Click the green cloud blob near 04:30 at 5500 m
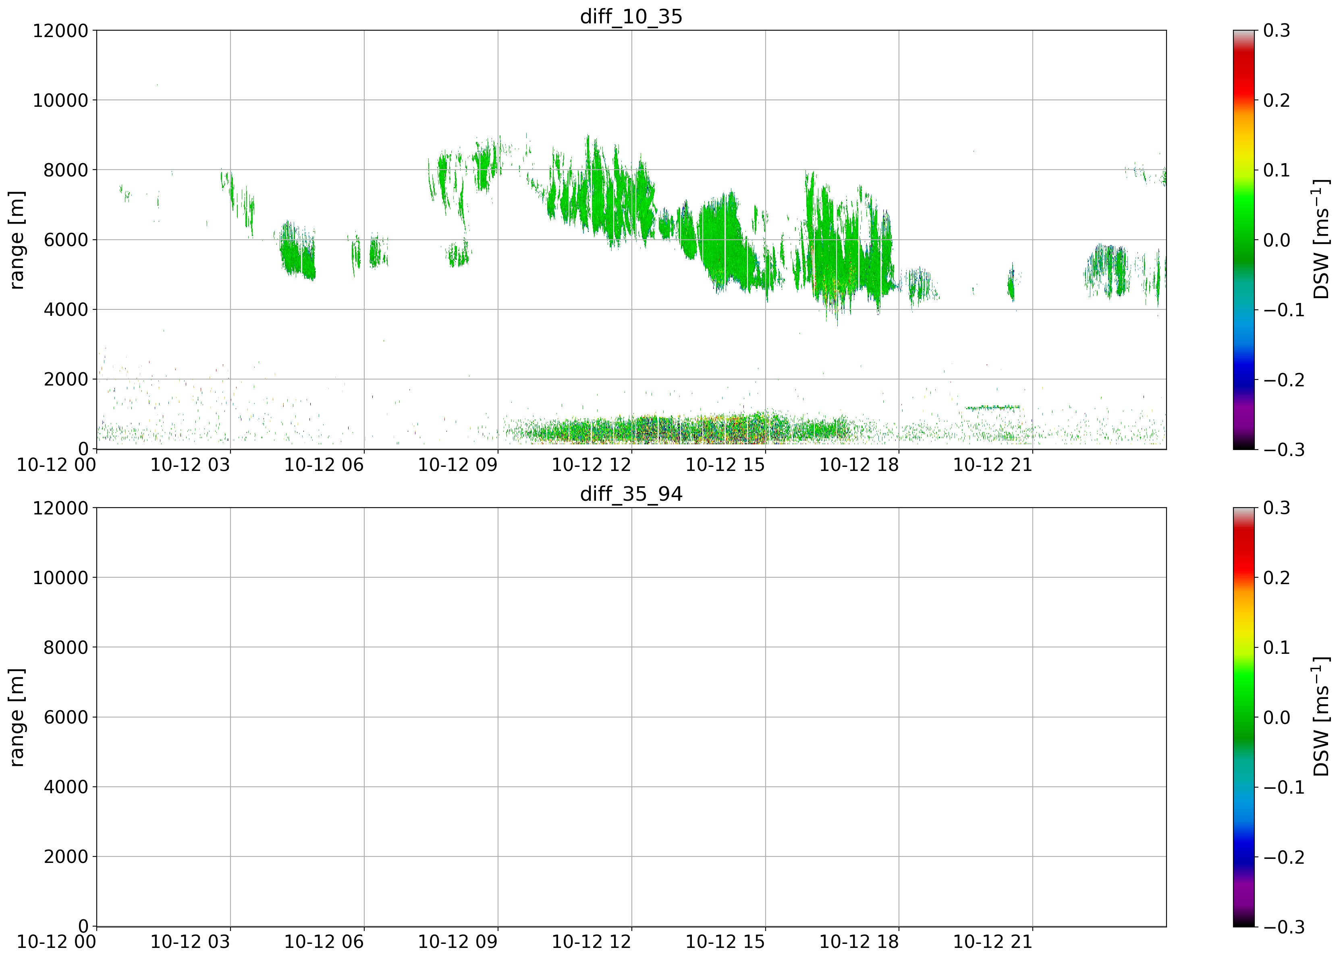The height and width of the screenshot is (960, 1341). [297, 251]
